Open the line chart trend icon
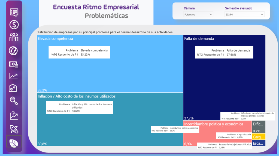279x156 pixels. [14, 76]
